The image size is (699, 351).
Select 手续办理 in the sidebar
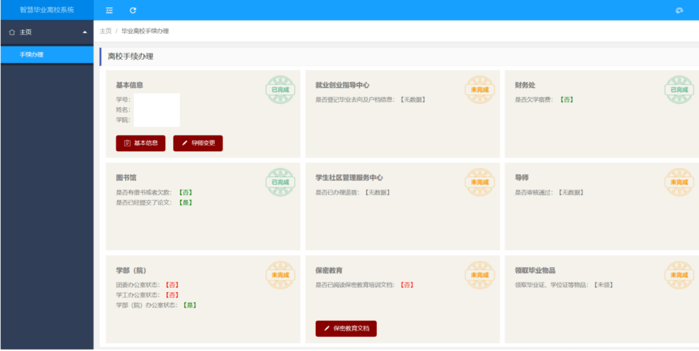click(47, 55)
